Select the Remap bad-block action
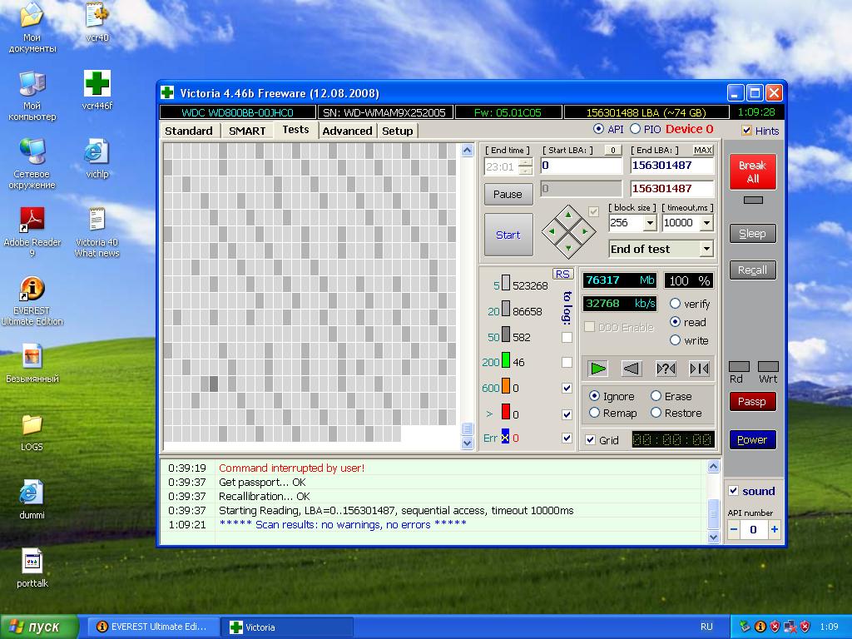Viewport: 852px width, 639px height. (594, 413)
